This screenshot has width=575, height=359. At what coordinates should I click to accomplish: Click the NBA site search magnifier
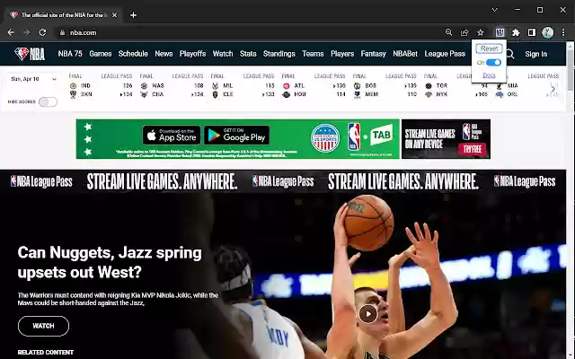click(x=510, y=54)
